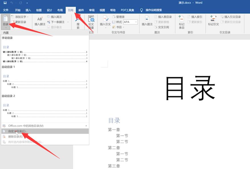
Task: Switch to the 审阅 ribbon tab
Action: point(92,10)
